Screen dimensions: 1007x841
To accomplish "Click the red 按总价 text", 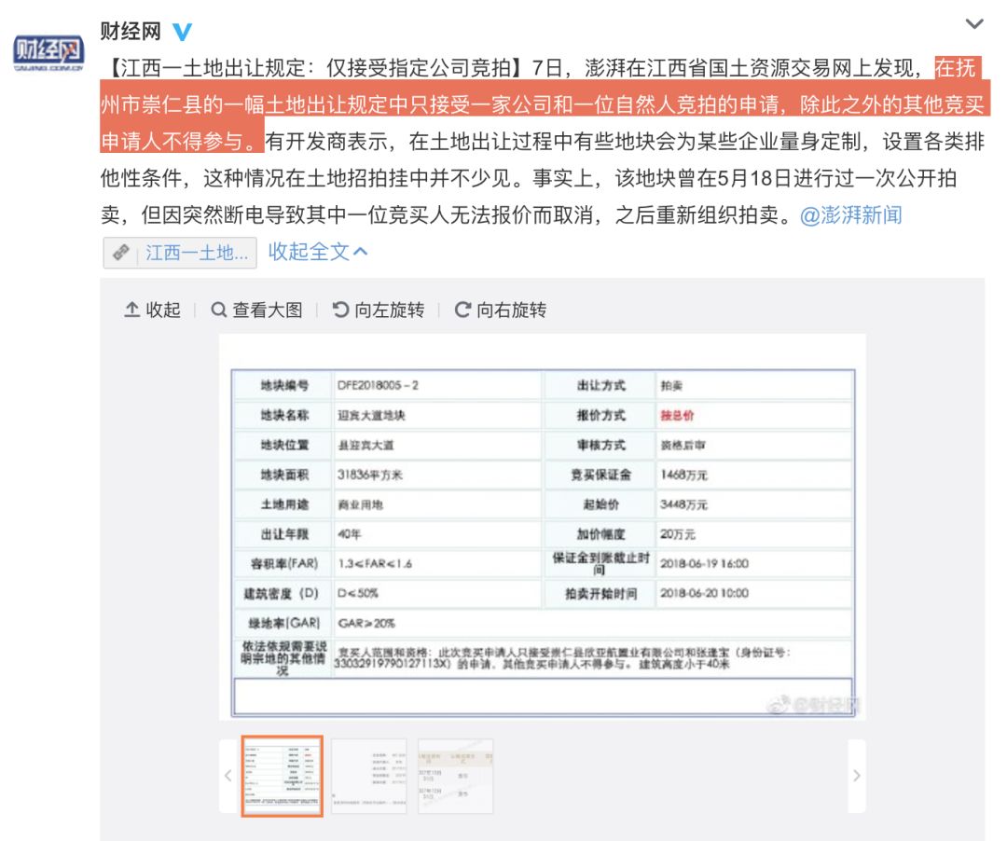I will click(677, 415).
